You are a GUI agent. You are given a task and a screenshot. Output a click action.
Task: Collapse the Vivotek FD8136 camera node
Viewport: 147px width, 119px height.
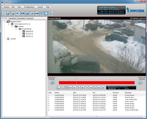(16, 29)
